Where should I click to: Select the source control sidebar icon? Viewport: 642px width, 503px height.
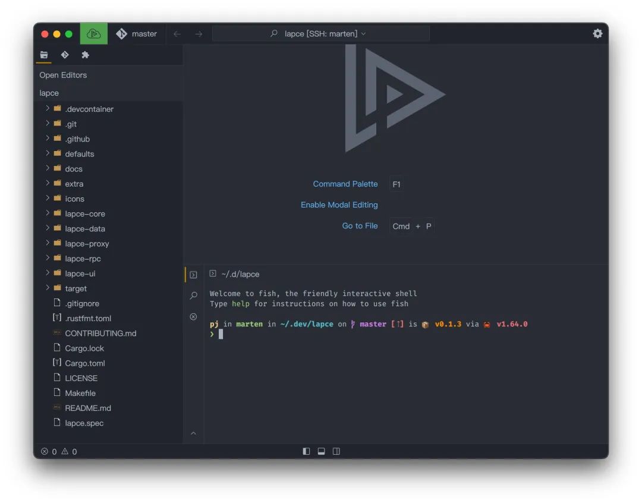64,54
